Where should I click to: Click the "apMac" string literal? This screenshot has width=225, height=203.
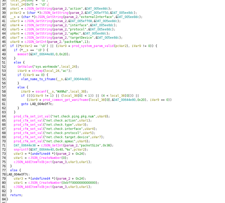click(75, 34)
